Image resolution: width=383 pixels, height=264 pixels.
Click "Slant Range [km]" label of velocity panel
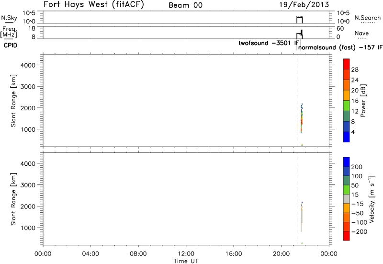(x=13, y=199)
